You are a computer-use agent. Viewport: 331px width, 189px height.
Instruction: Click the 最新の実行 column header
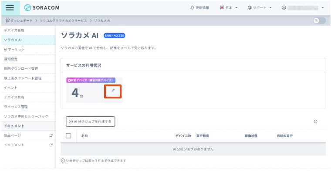[285, 136]
